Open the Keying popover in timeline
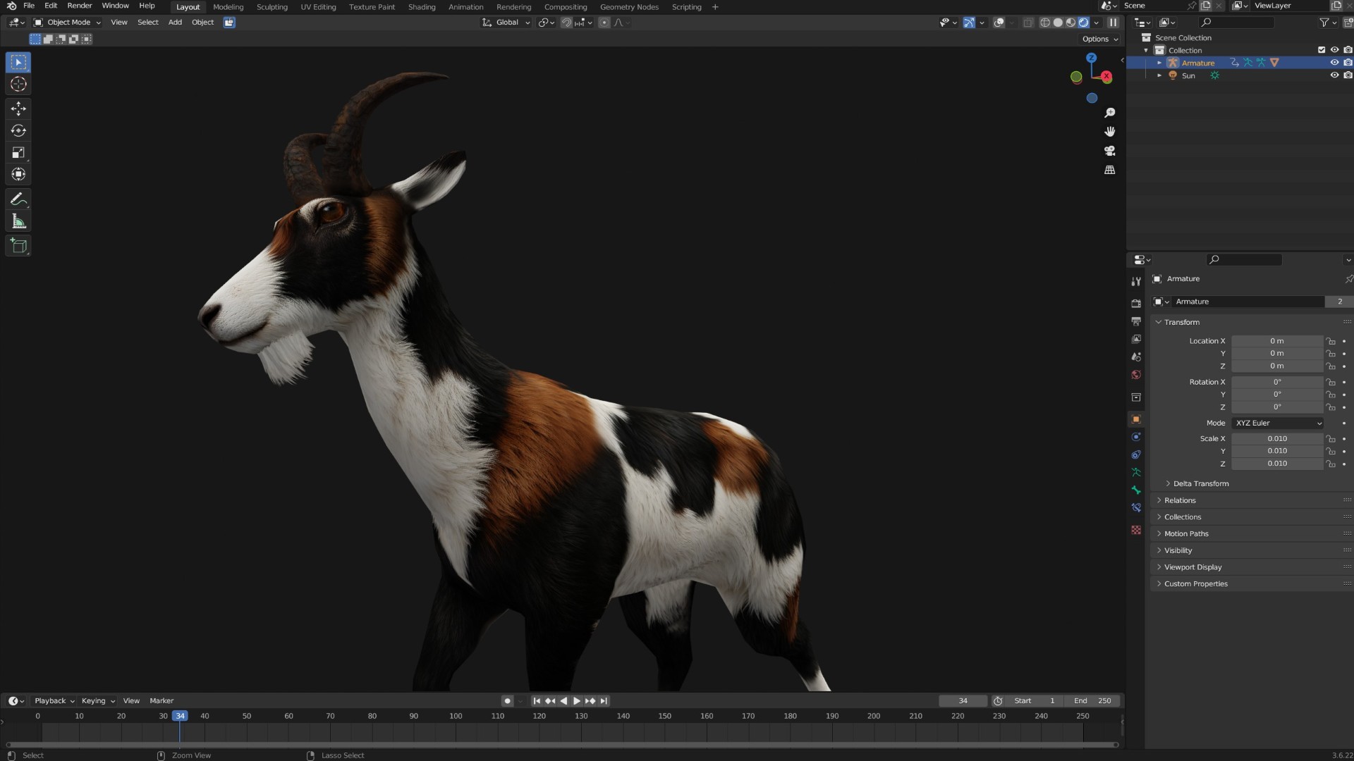 [x=97, y=701]
